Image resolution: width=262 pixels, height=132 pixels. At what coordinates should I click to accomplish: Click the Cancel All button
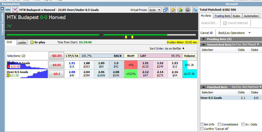click(x=207, y=33)
